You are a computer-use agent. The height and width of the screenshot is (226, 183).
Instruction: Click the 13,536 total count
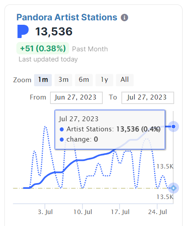(54, 31)
